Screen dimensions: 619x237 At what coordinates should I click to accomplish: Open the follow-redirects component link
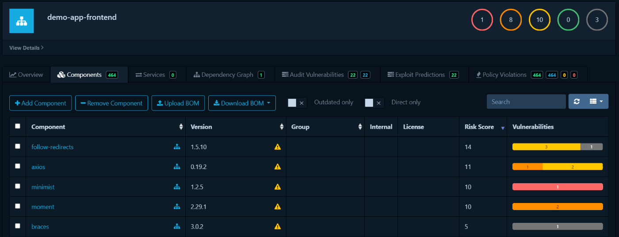click(52, 147)
